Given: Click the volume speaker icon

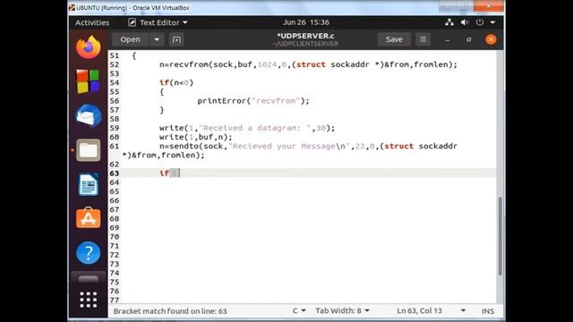Looking at the screenshot, I should tap(465, 22).
